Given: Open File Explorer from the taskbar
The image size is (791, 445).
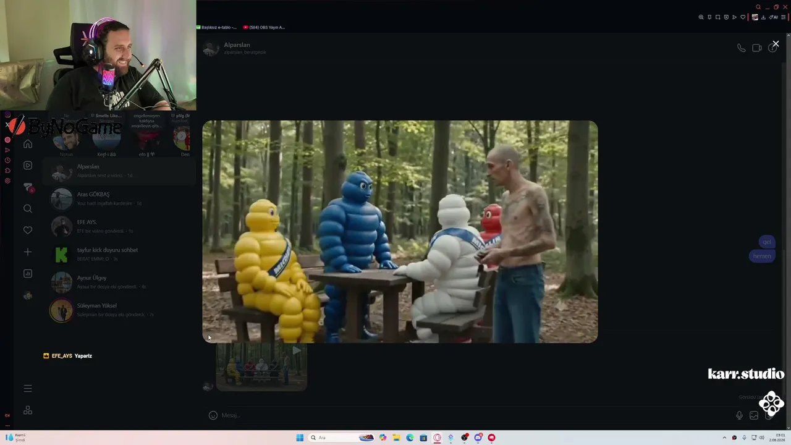Looking at the screenshot, I should (x=396, y=438).
